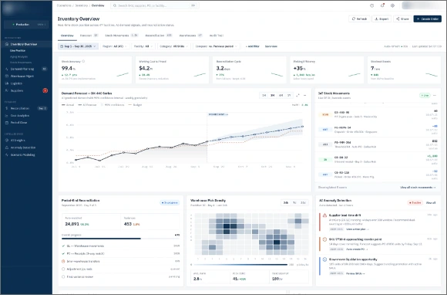Open Reconciliation in the sidebar
The height and width of the screenshot is (295, 447).
[x=26, y=109]
